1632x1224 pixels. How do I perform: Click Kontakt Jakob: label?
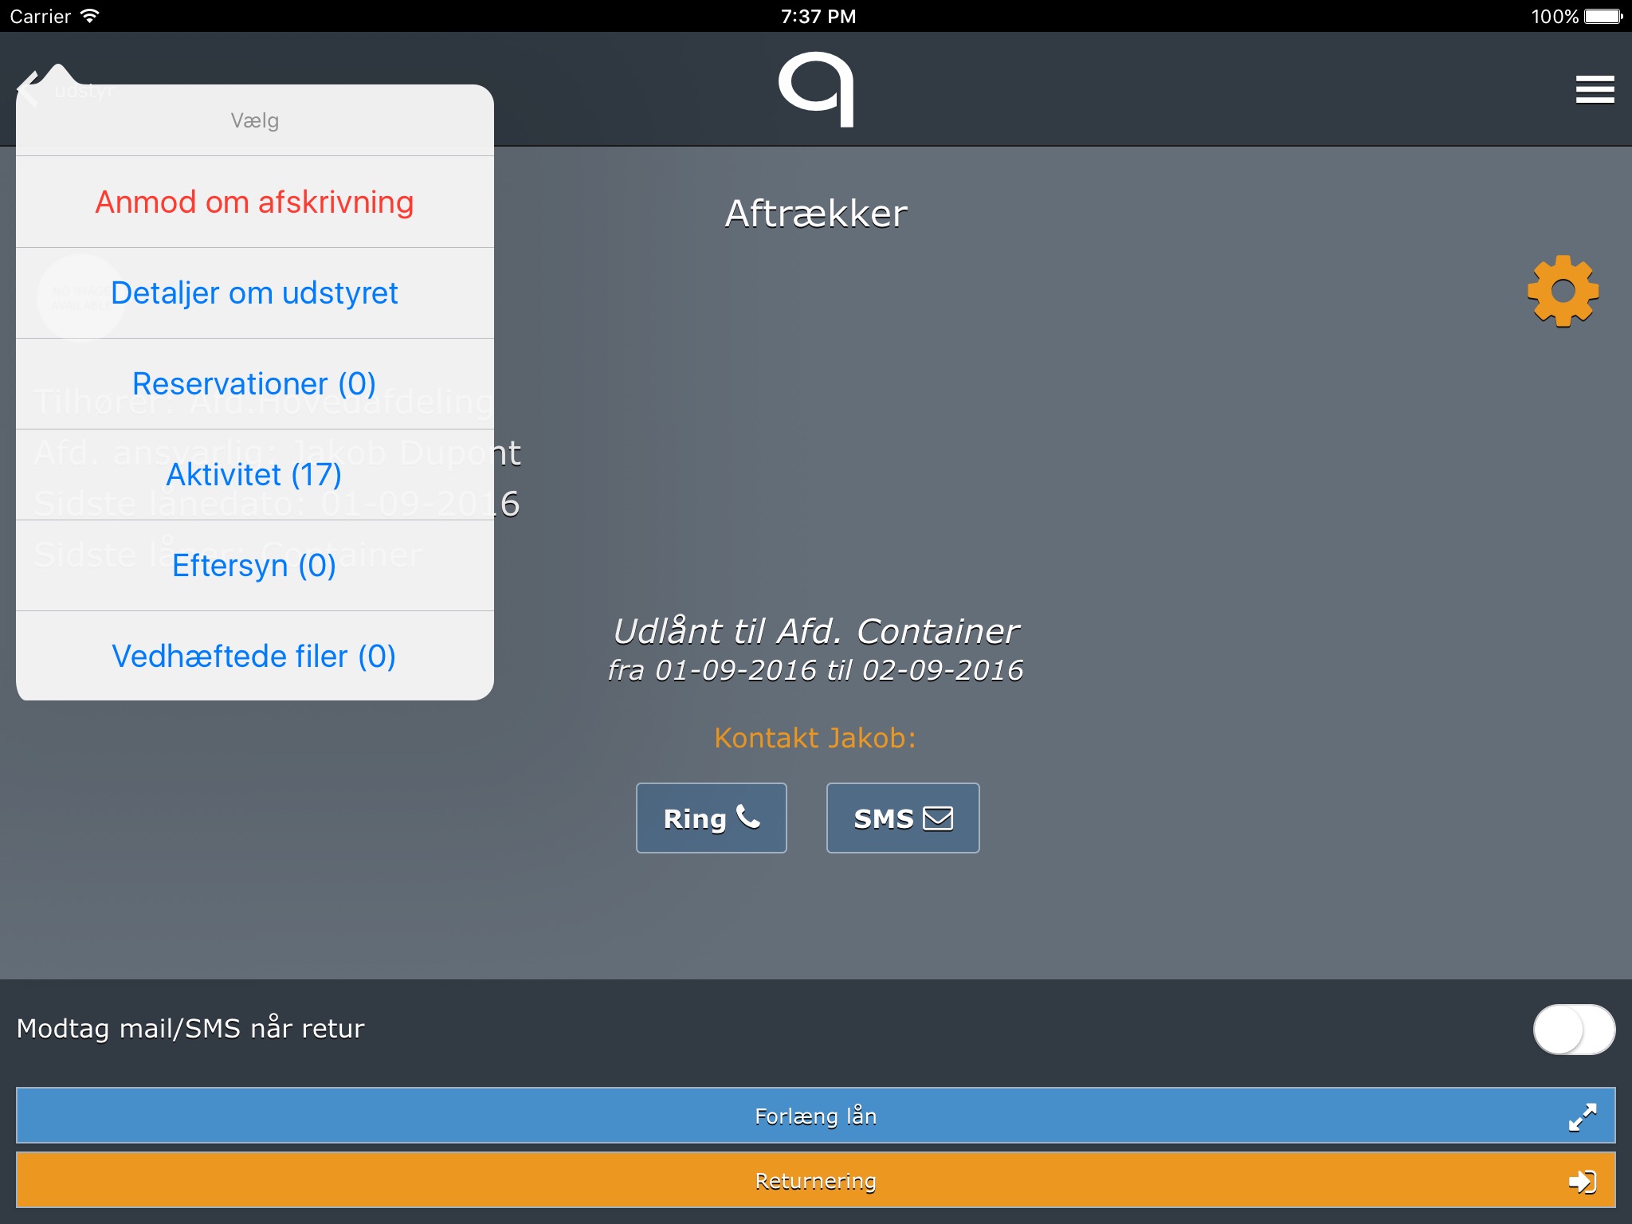tap(815, 737)
